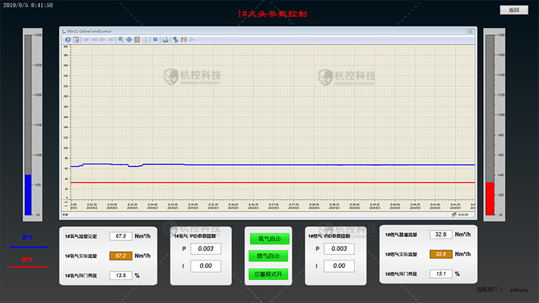Toggle the 总量模式开 button
The height and width of the screenshot is (303, 539).
coord(269,273)
